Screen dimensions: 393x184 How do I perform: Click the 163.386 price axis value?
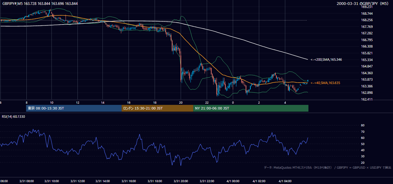click(367, 86)
